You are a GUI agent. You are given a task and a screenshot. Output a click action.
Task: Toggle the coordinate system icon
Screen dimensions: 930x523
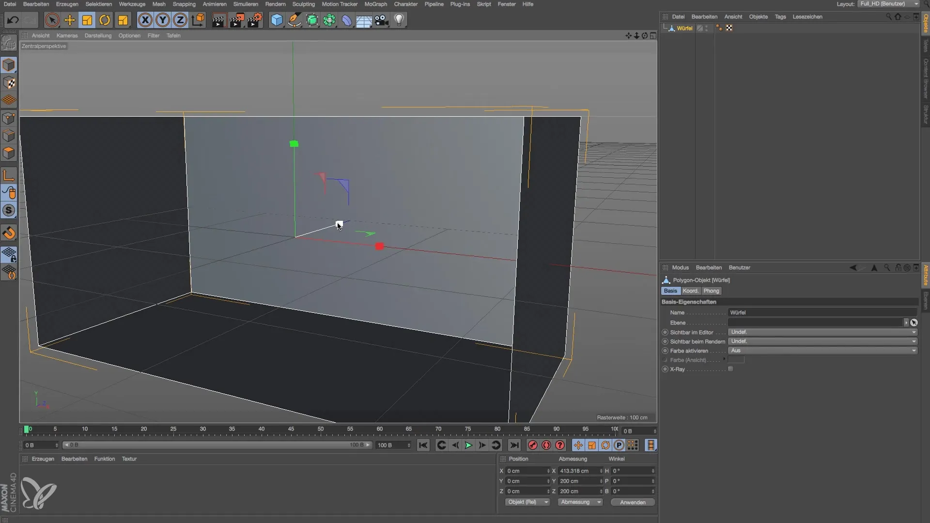pyautogui.click(x=198, y=20)
